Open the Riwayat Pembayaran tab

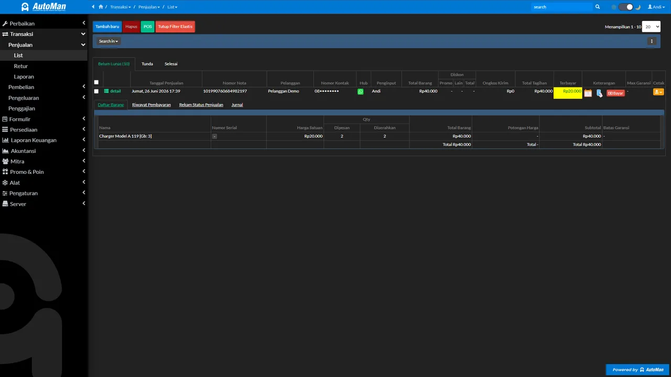point(151,105)
